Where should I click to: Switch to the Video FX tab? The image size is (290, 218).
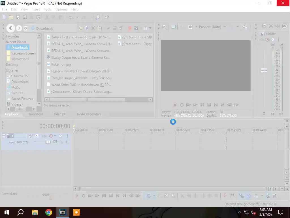point(60,114)
